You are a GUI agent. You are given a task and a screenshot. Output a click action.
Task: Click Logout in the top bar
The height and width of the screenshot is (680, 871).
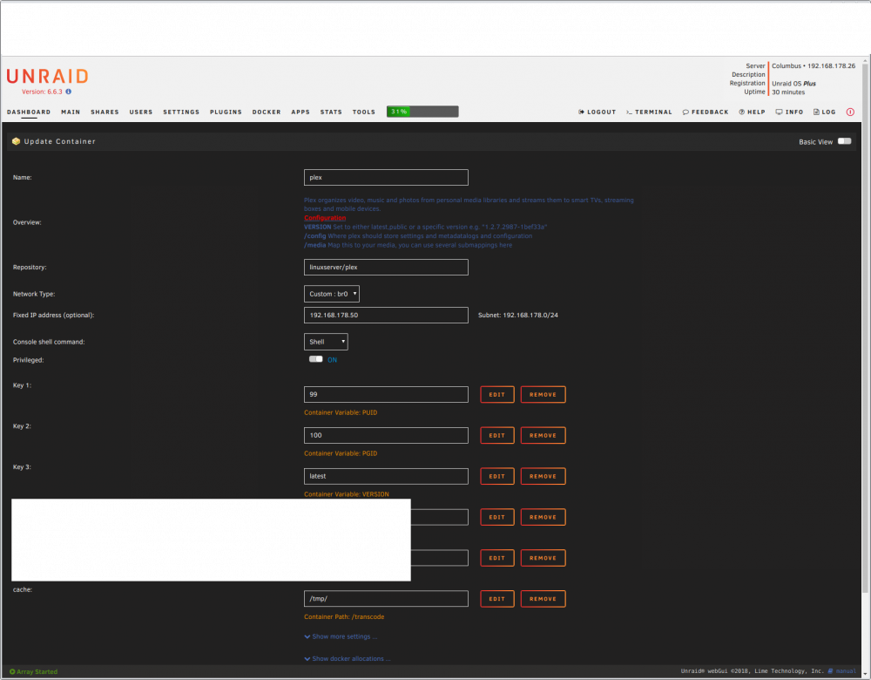point(598,112)
